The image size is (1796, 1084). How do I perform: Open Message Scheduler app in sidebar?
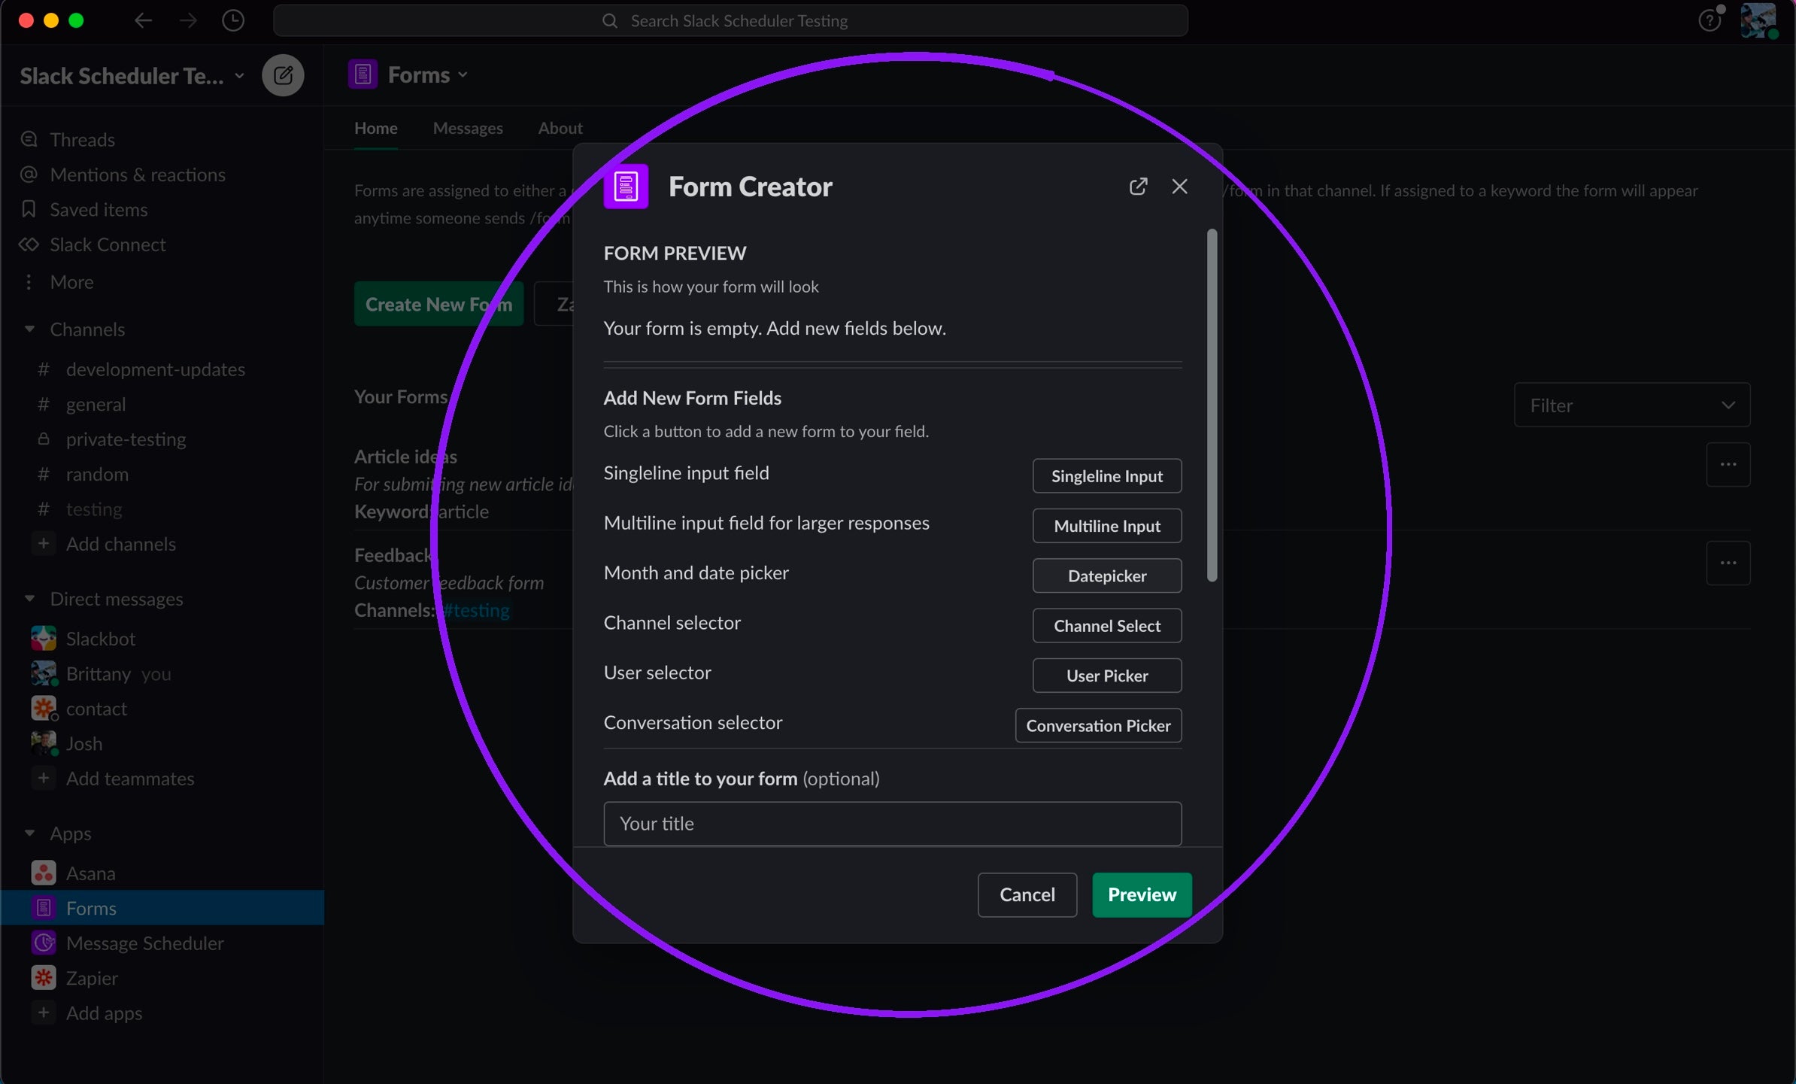pyautogui.click(x=144, y=943)
